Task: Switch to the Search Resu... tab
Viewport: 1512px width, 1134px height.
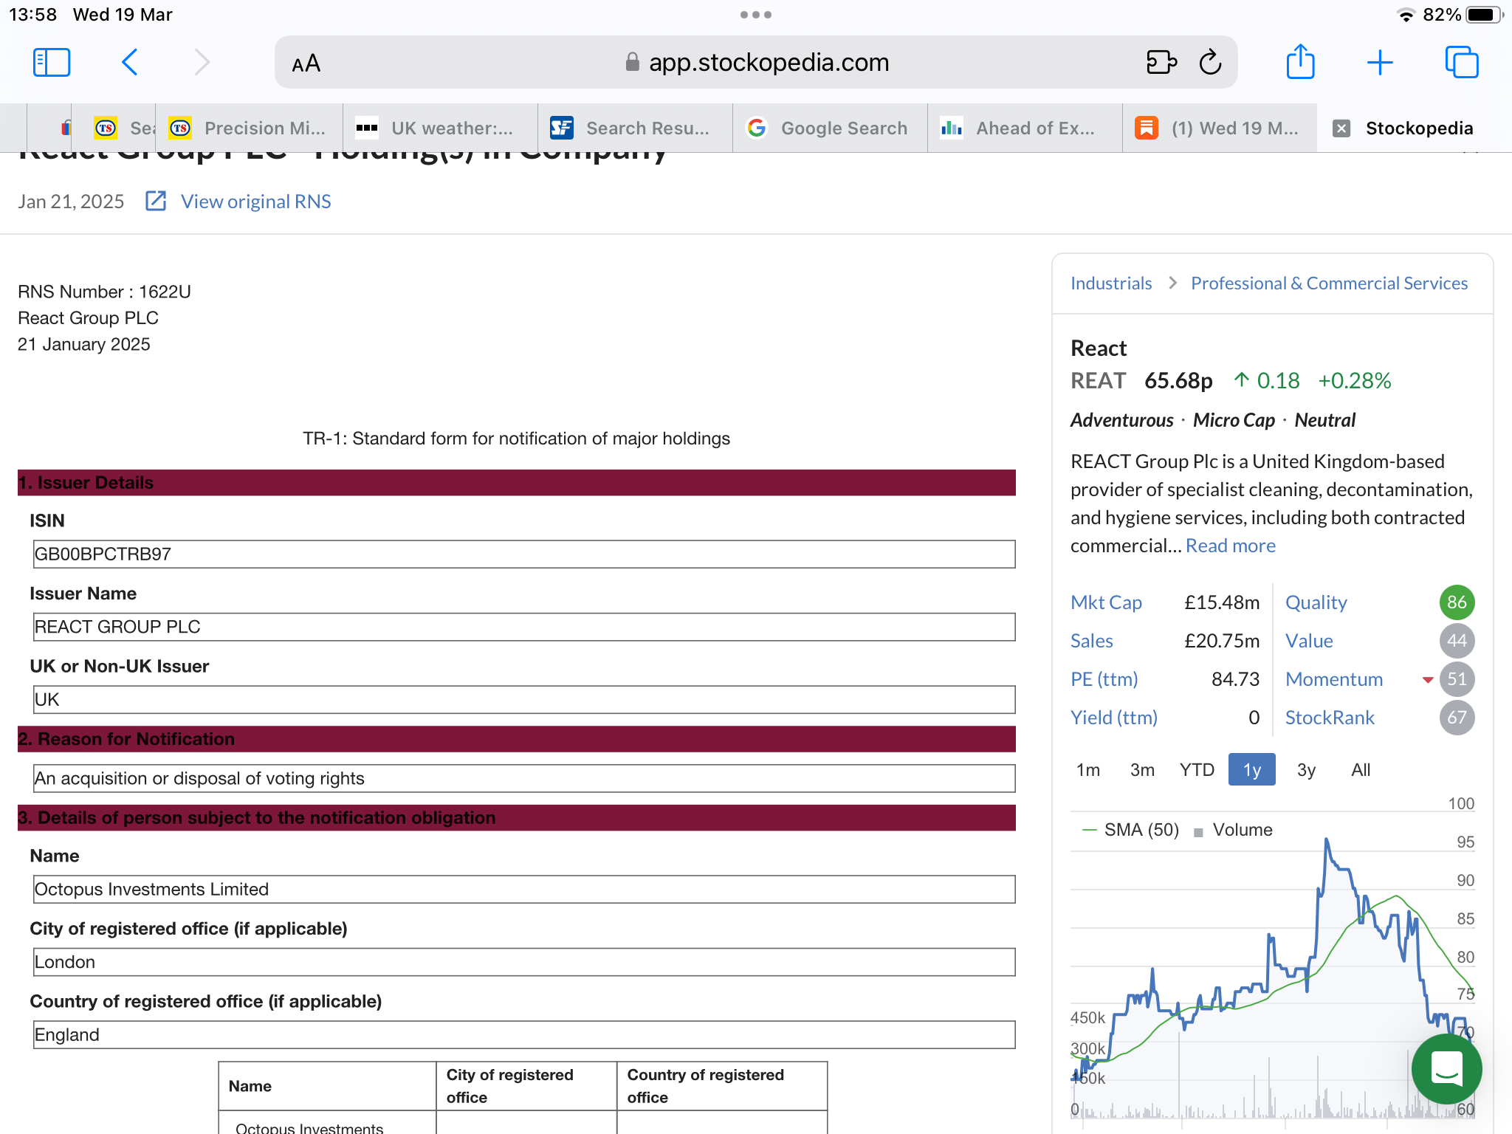Action: 636,128
